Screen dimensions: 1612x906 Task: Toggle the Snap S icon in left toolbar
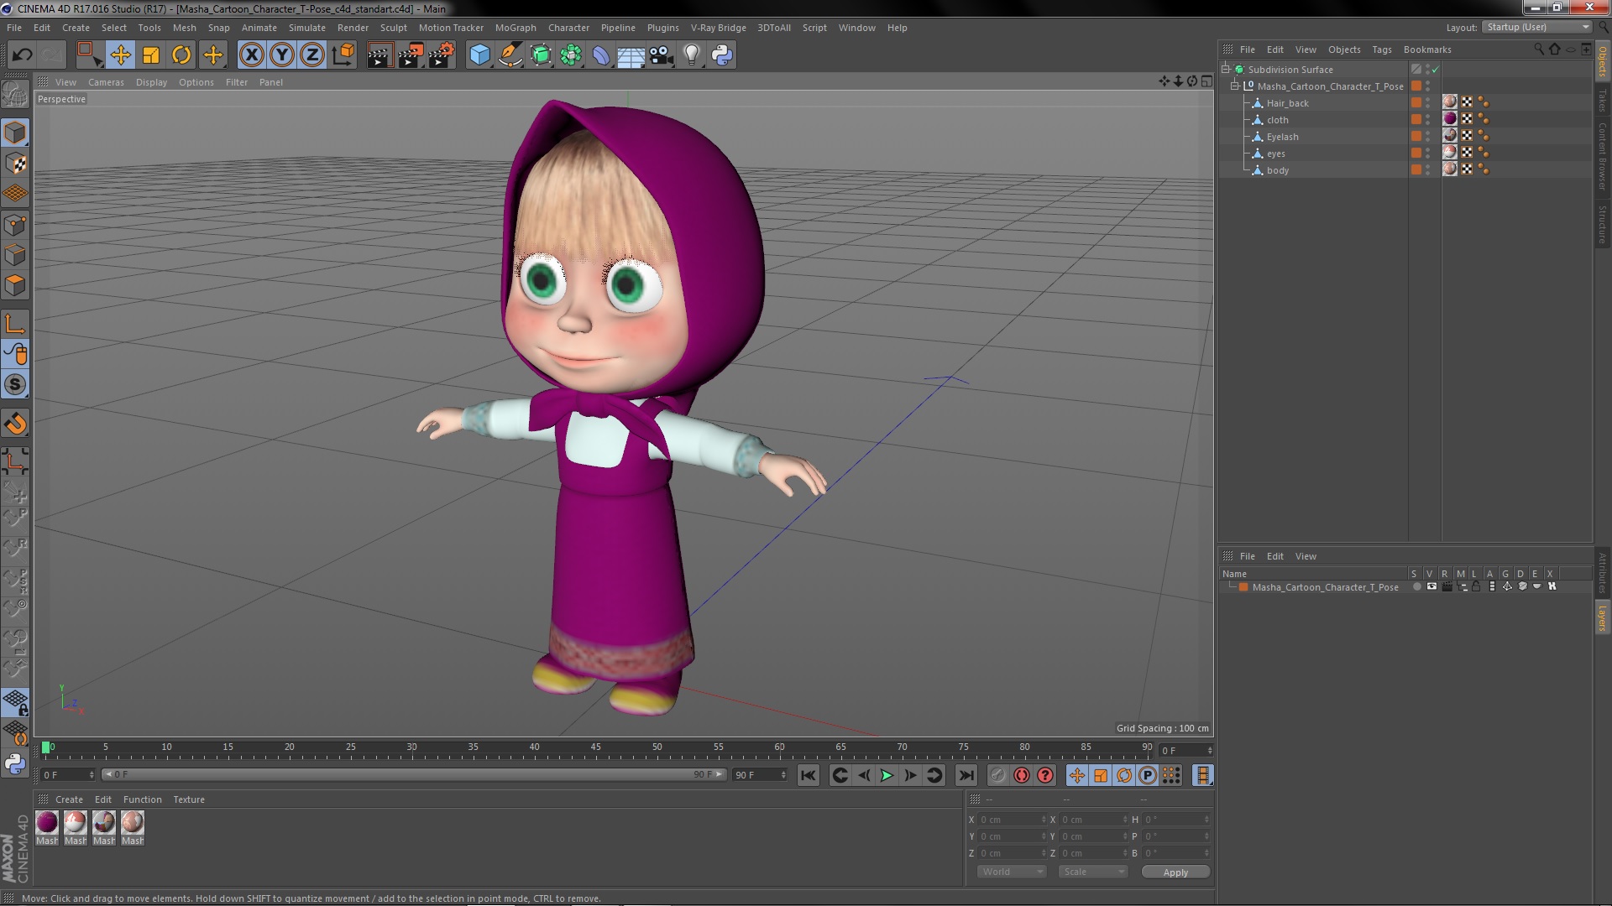[x=15, y=385]
